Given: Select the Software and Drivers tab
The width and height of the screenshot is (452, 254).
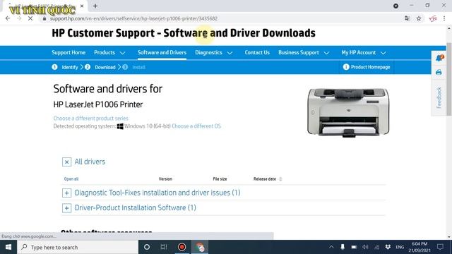Looking at the screenshot, I should point(162,52).
